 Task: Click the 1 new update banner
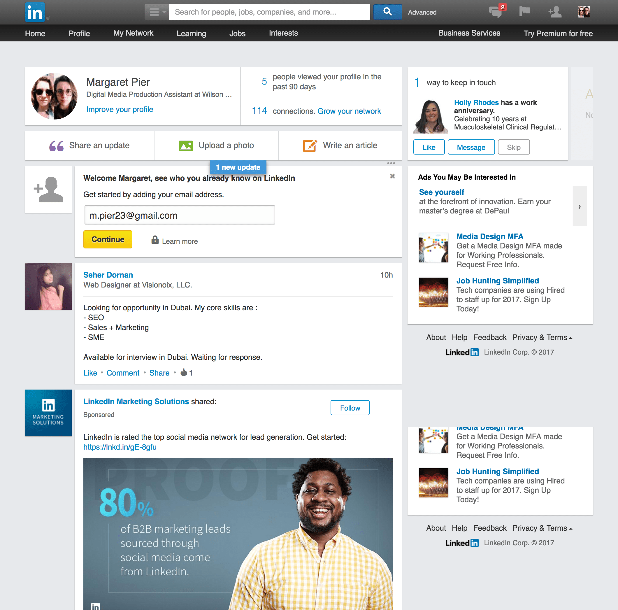[238, 167]
